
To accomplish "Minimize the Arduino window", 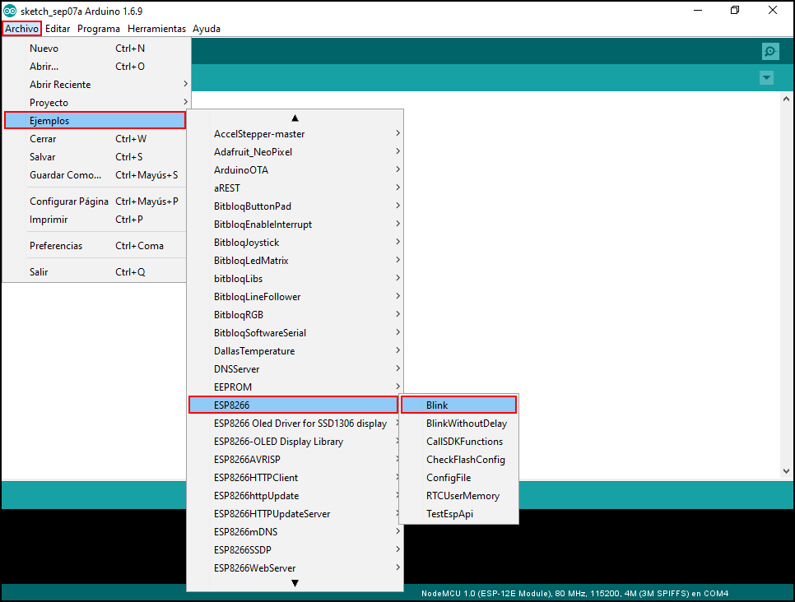I will (x=698, y=11).
